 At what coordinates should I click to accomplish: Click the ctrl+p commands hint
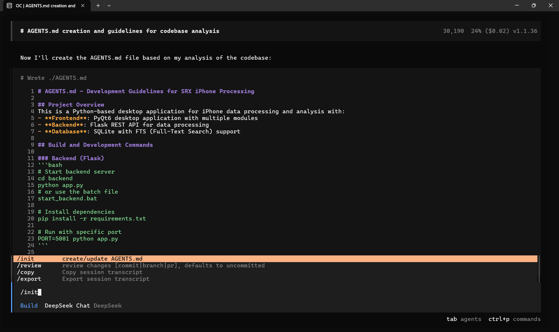514,319
